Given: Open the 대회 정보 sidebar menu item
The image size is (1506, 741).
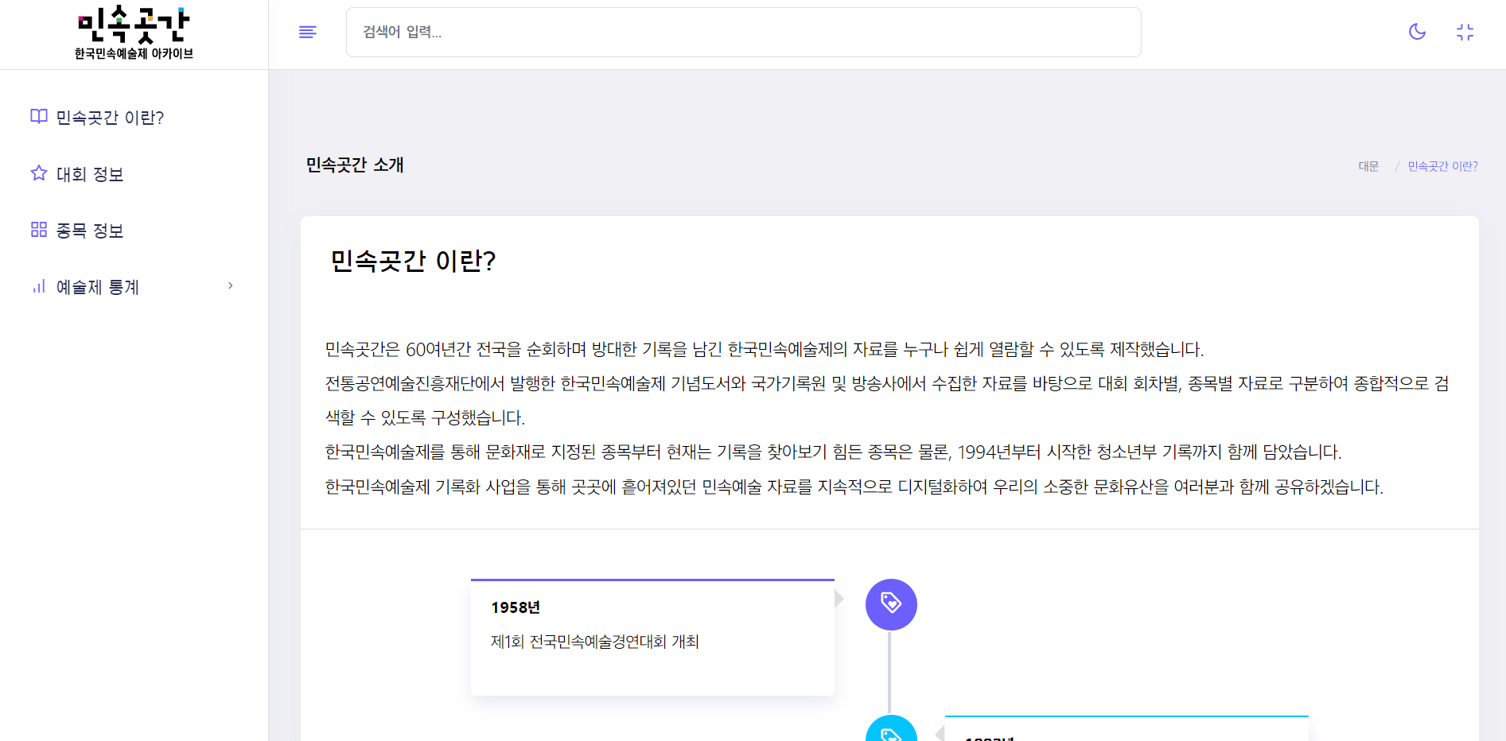Looking at the screenshot, I should (x=90, y=174).
